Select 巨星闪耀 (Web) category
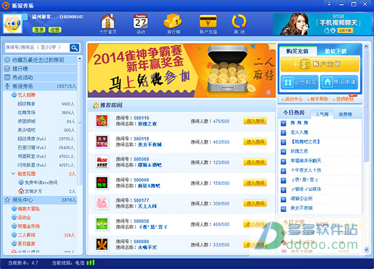Viewport: 374px width, 269px height. pos(32,148)
